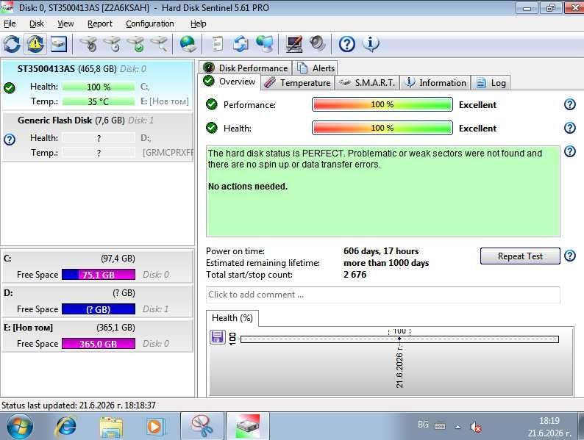584x440 pixels.
Task: Click the disk with stethoscope test icon
Action: click(x=89, y=44)
